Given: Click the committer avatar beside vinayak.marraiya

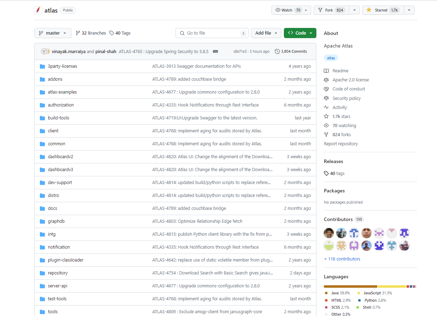Looking at the screenshot, I should point(44,51).
